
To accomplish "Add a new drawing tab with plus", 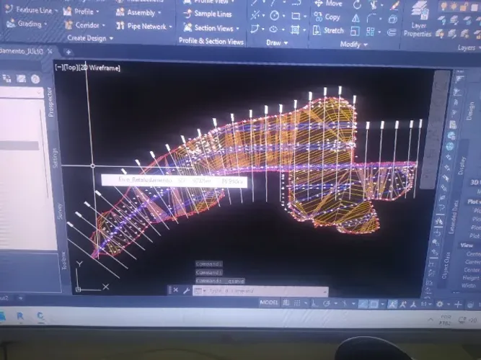I will (68, 52).
